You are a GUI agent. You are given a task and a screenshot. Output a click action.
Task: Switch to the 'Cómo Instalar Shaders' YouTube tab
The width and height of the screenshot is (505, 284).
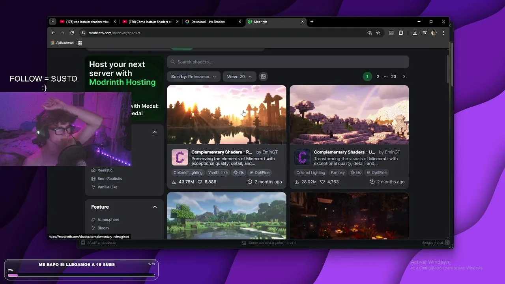[150, 22]
